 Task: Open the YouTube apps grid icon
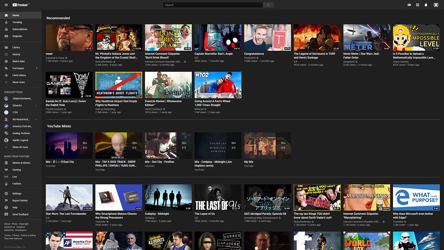click(x=418, y=5)
